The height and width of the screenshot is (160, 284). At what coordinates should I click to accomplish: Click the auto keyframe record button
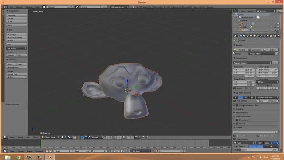click(155, 151)
